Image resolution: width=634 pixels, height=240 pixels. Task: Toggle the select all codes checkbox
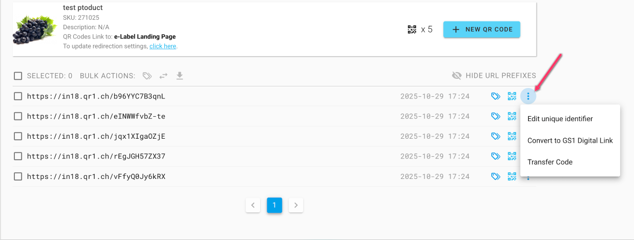pos(18,76)
